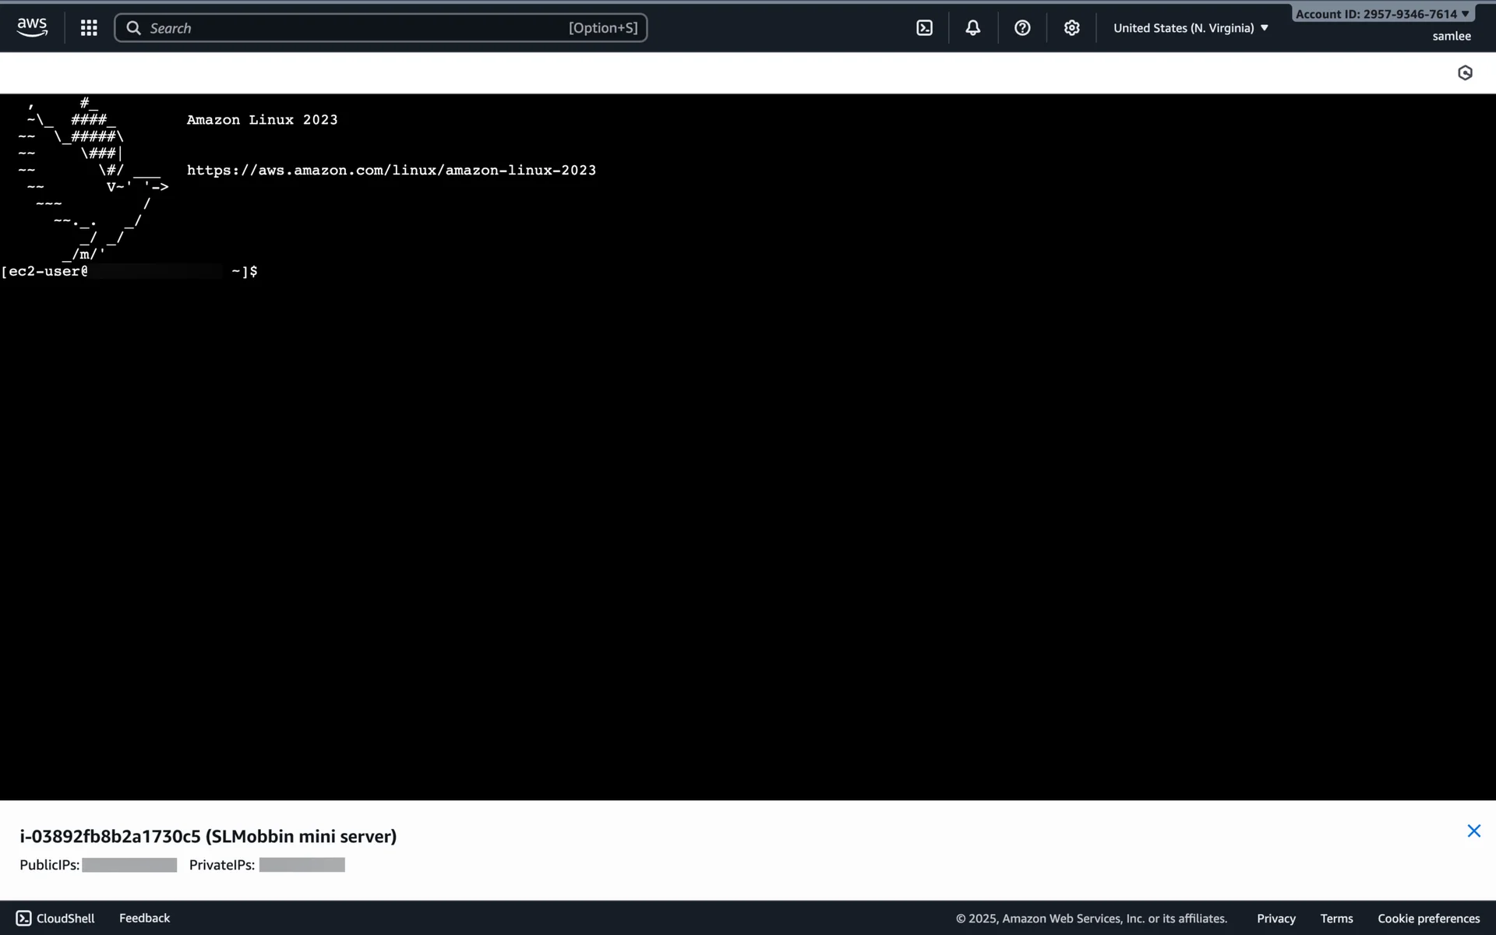The height and width of the screenshot is (935, 1496).
Task: Open the settings gear menu
Action: click(x=1071, y=28)
